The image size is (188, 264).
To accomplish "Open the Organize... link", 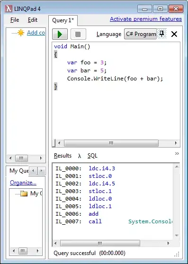I will tap(23, 183).
